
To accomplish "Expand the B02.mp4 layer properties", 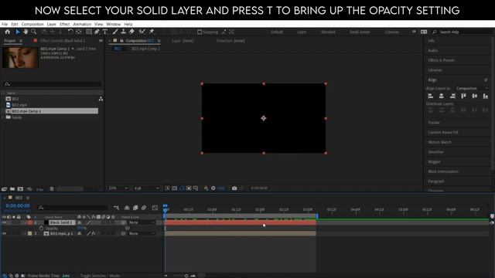I will pos(25,233).
